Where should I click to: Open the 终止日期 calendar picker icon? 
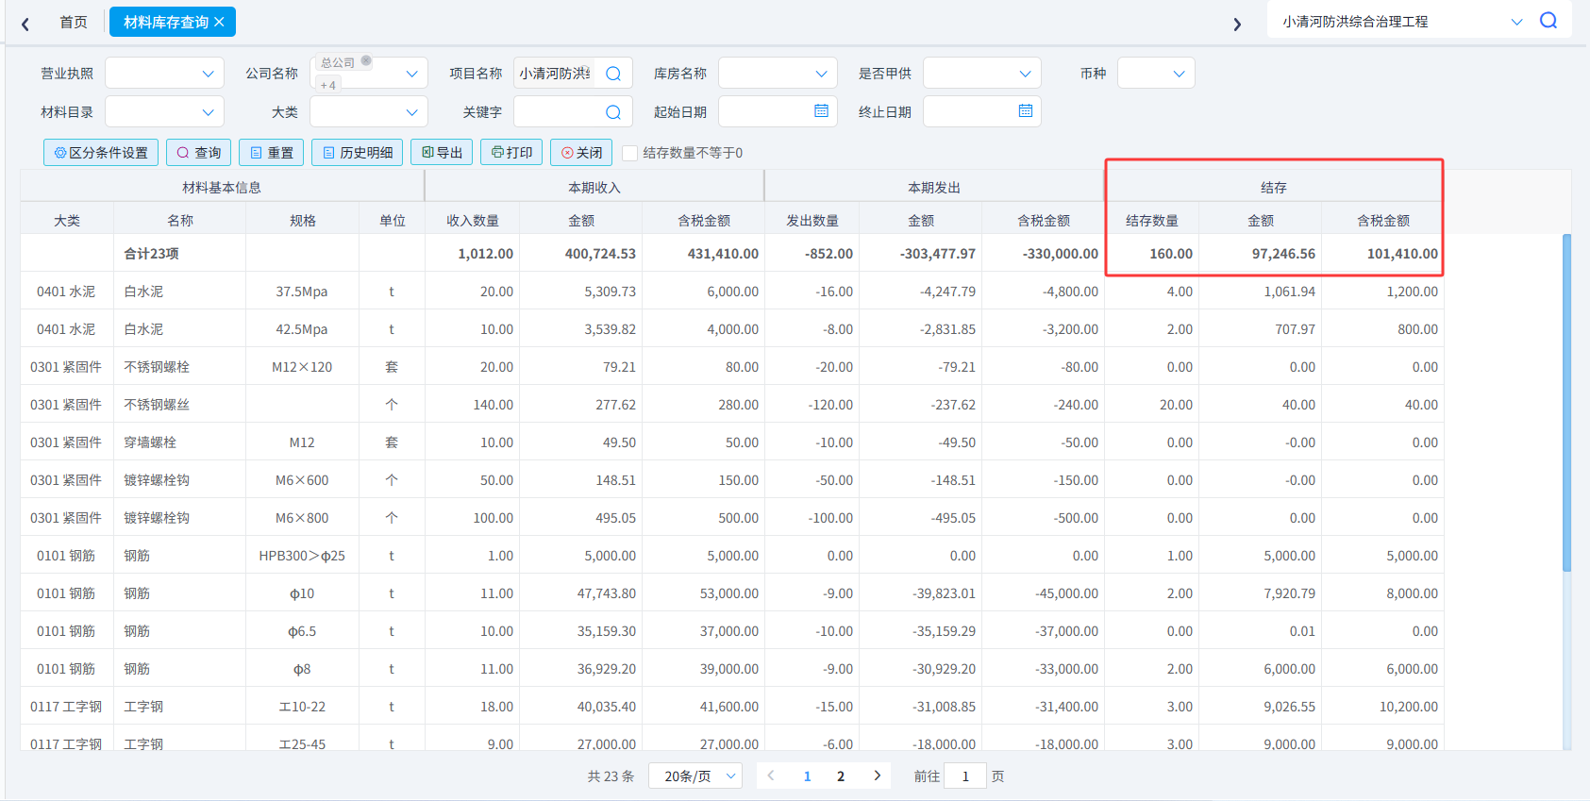pos(1026,111)
